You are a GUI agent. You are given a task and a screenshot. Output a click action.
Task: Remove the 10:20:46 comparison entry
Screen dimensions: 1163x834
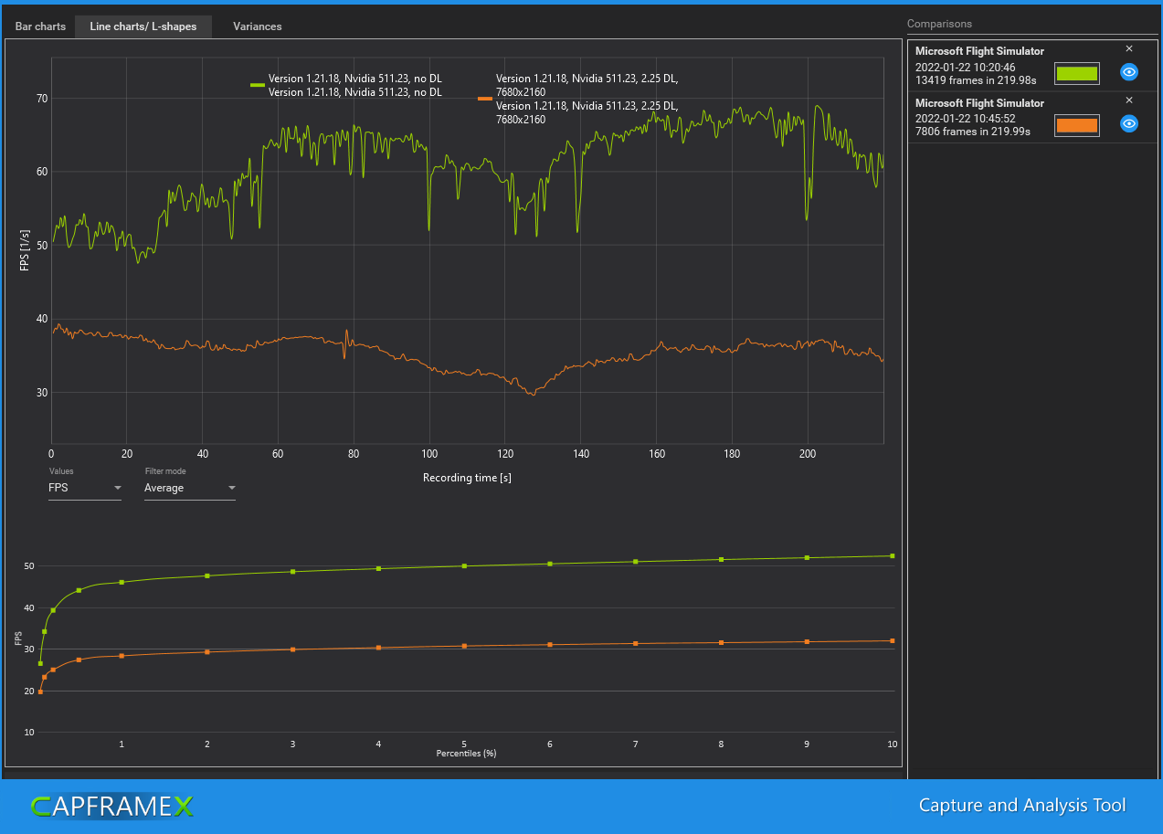pos(1129,48)
